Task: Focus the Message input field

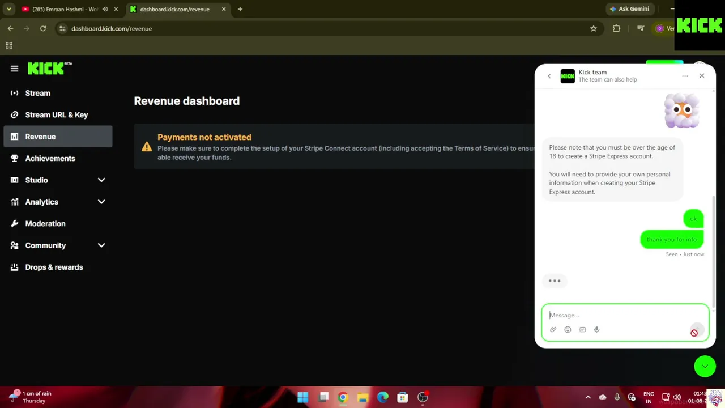Action: (625, 315)
